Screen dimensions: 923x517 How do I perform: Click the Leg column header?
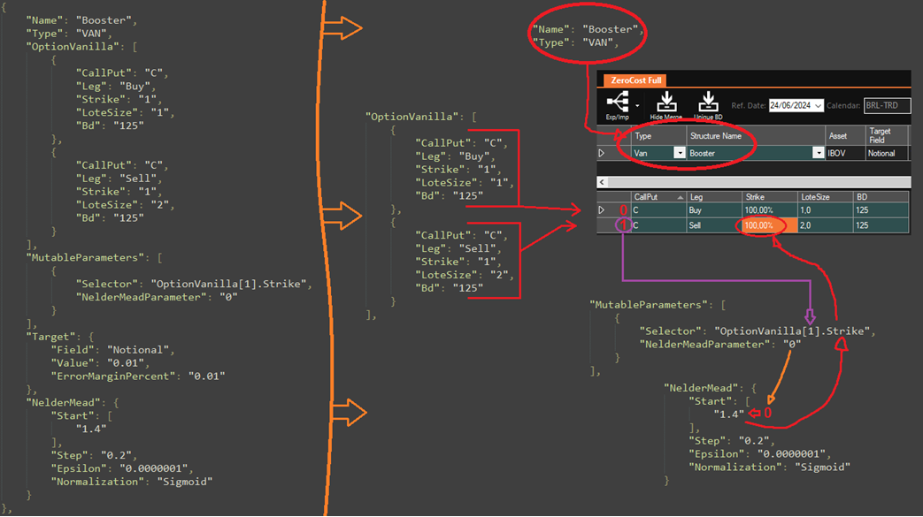(x=713, y=196)
